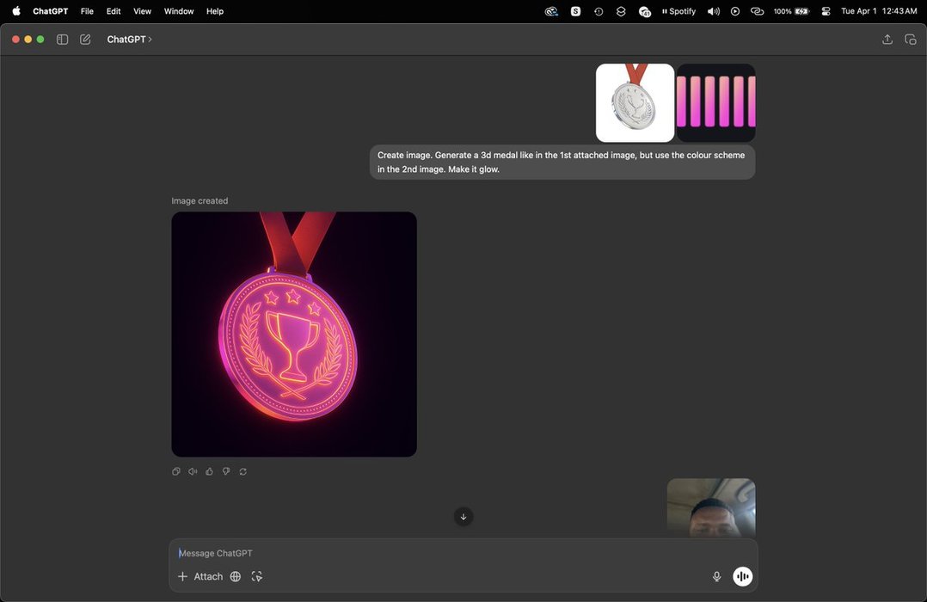Click the share conversation icon
927x602 pixels.
tap(887, 40)
